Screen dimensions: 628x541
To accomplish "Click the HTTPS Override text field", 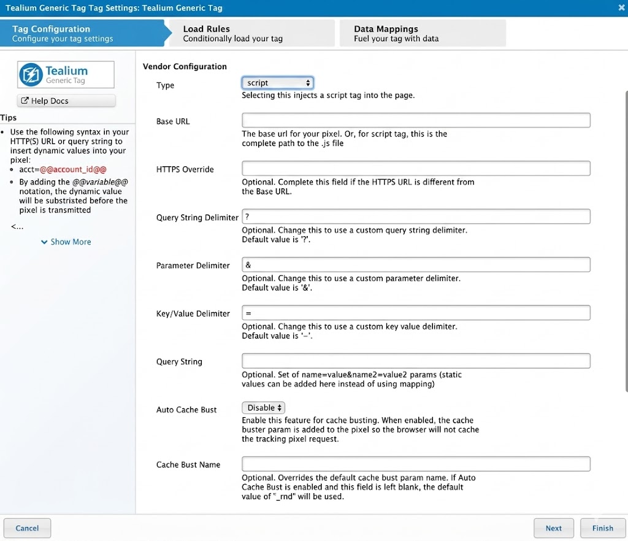I will pos(416,168).
